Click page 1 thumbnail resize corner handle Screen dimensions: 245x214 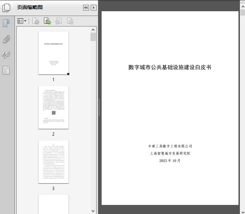click(x=68, y=74)
